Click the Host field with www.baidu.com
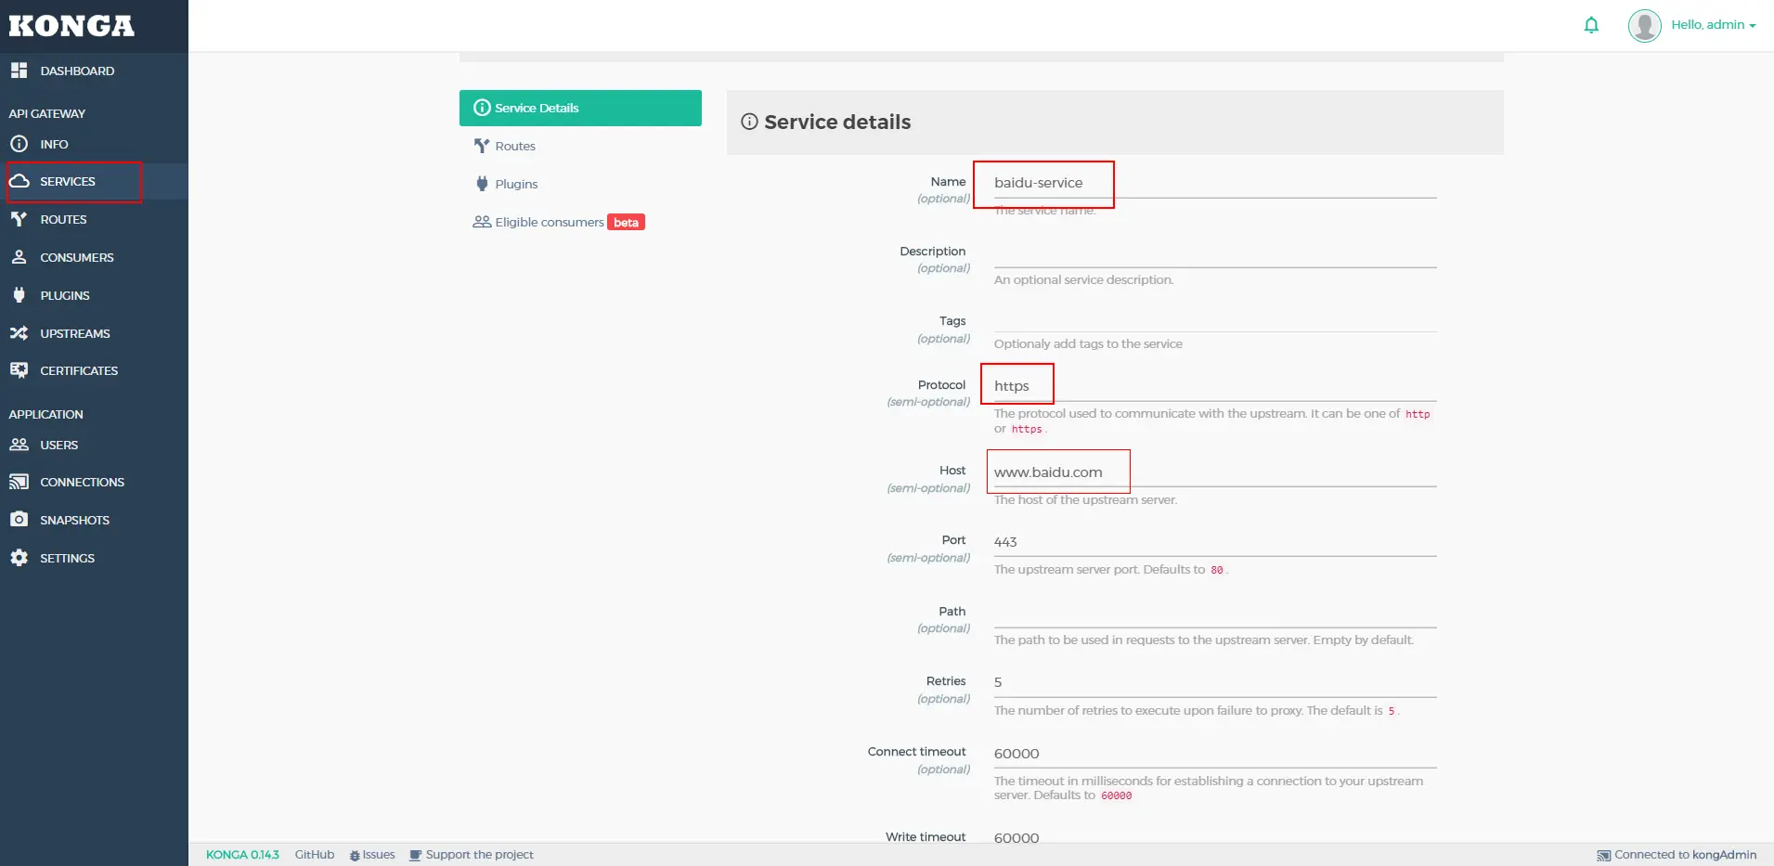The image size is (1774, 866). pyautogui.click(x=1214, y=472)
